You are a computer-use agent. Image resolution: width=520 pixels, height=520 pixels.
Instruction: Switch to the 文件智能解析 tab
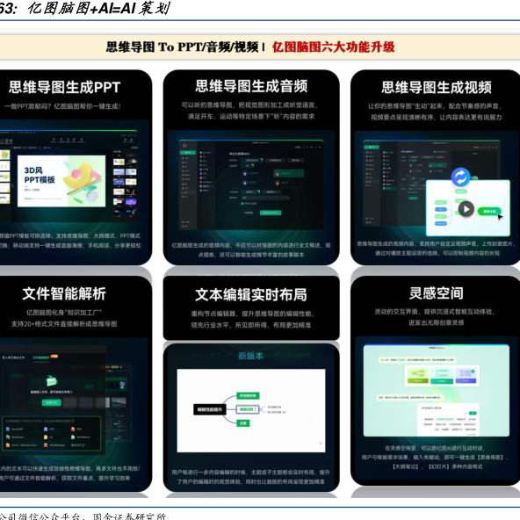click(x=41, y=357)
